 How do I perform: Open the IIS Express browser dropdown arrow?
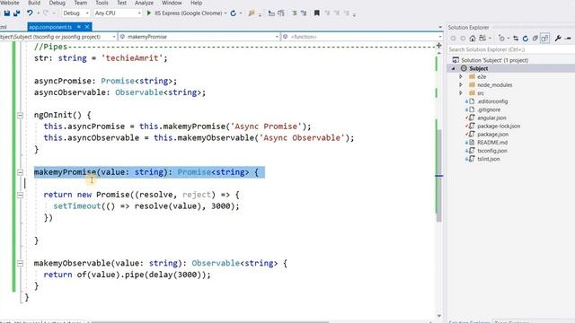[x=226, y=13]
